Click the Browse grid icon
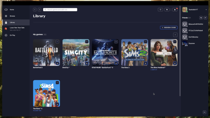Image resolution: width=210 pixels, height=118 pixels. click(6, 16)
